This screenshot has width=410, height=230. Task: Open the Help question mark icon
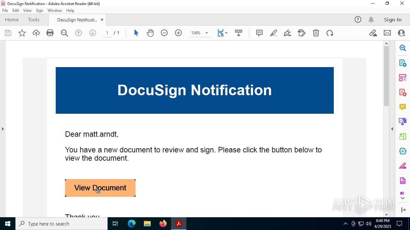[358, 20]
